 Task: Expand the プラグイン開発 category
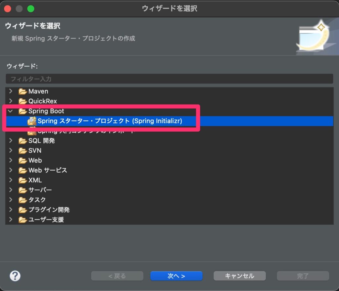[11, 209]
